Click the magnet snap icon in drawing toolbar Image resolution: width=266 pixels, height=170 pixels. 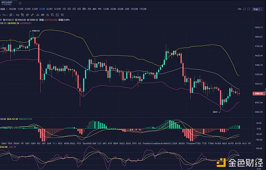23,15
